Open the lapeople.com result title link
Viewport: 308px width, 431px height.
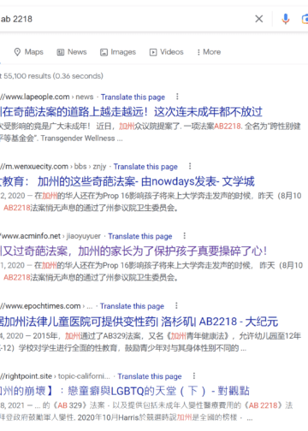pos(131,112)
